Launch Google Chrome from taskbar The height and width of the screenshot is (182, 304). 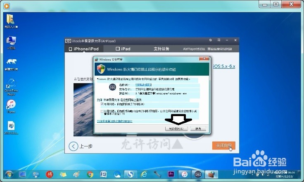[90, 175]
